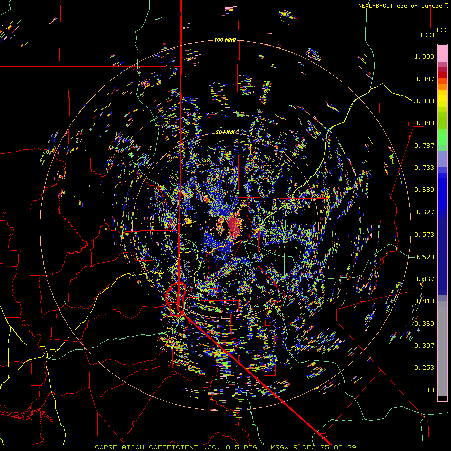The image size is (451, 451).
Task: Select the 0.840 scale value
Action: (424, 123)
